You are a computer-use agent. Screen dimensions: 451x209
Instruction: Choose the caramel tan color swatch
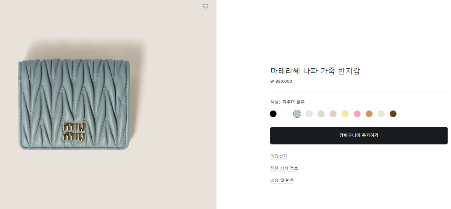click(x=369, y=114)
